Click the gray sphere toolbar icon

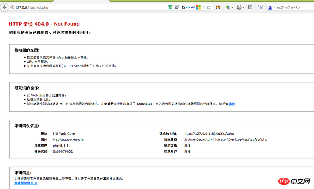239,7
